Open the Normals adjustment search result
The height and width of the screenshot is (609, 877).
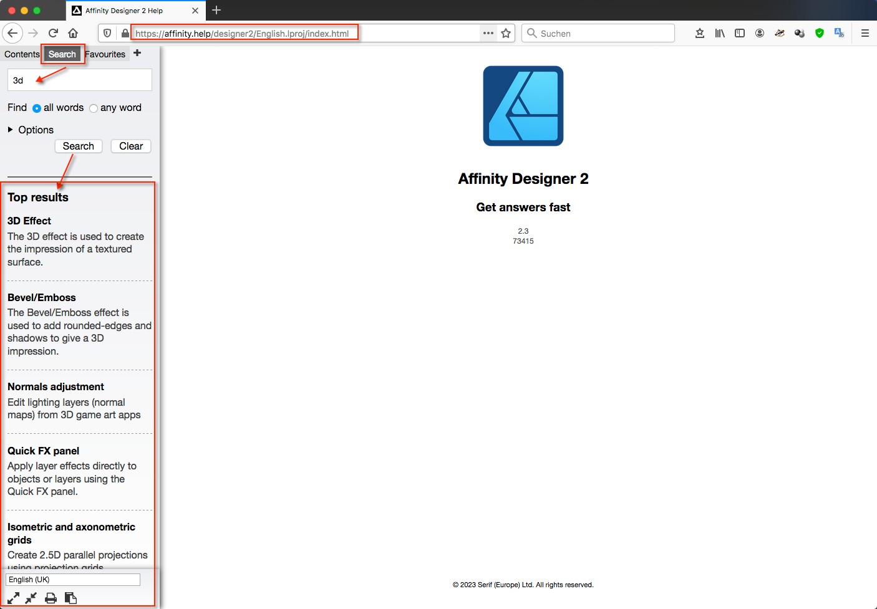56,386
